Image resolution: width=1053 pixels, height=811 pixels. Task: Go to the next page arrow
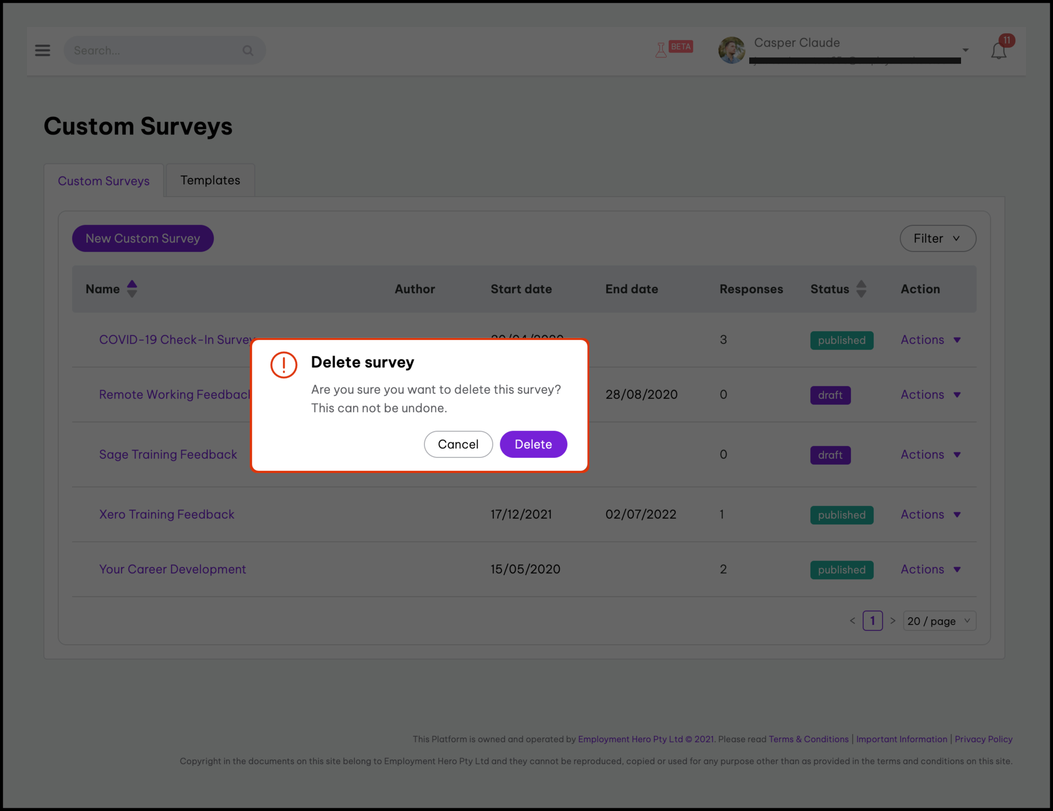click(x=893, y=621)
